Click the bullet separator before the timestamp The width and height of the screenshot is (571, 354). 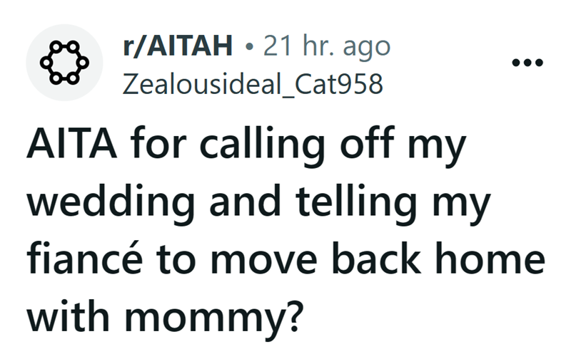coord(248,48)
